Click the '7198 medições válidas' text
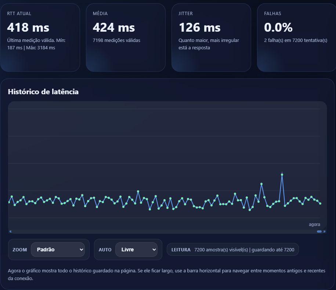 point(116,40)
